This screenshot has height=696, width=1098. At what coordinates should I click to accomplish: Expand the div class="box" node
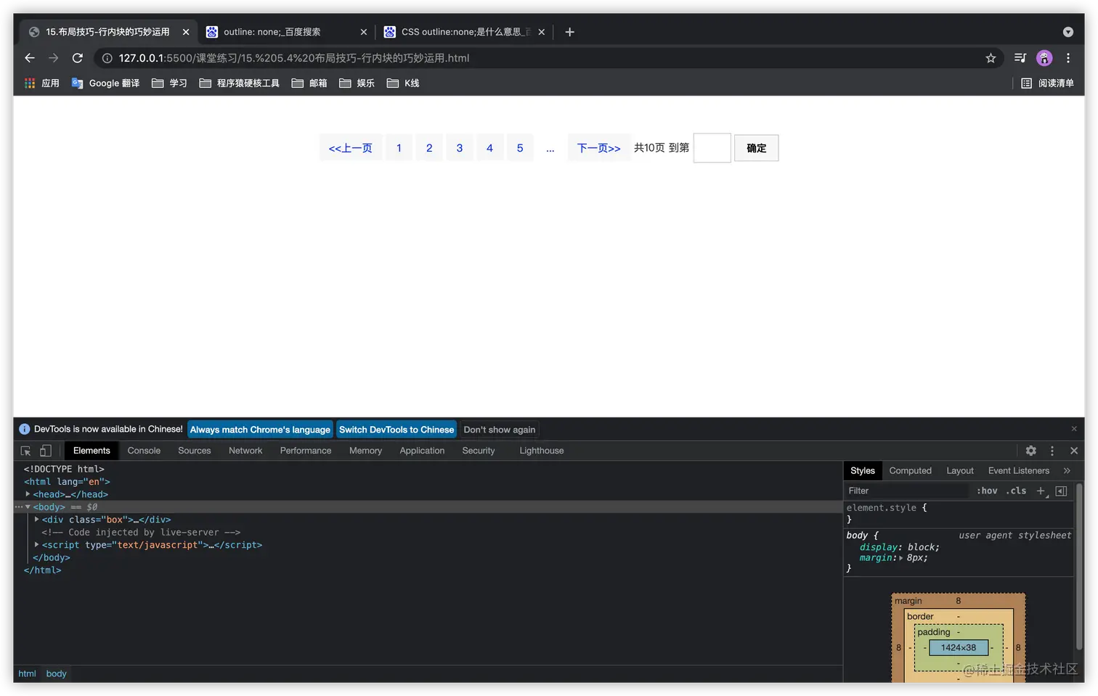click(36, 520)
